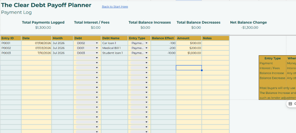
Task: Click the table icon in the floating pill
Action: [290, 104]
